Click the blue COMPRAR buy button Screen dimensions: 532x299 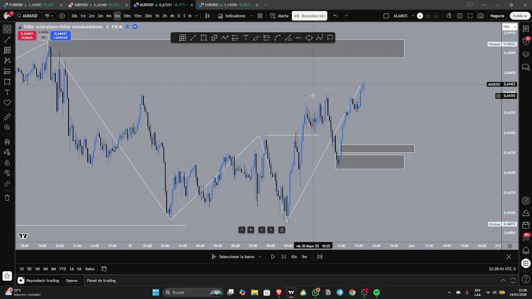[x=60, y=36]
